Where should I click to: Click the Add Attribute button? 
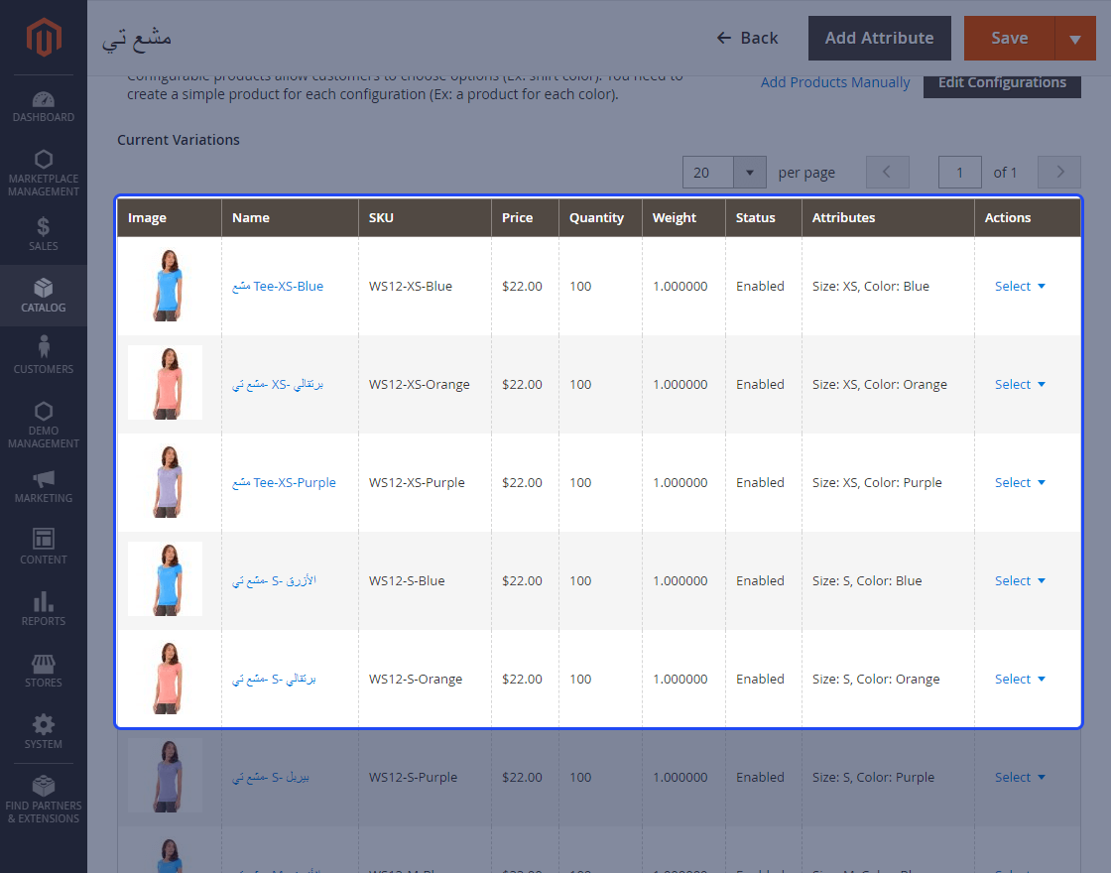[x=879, y=39]
